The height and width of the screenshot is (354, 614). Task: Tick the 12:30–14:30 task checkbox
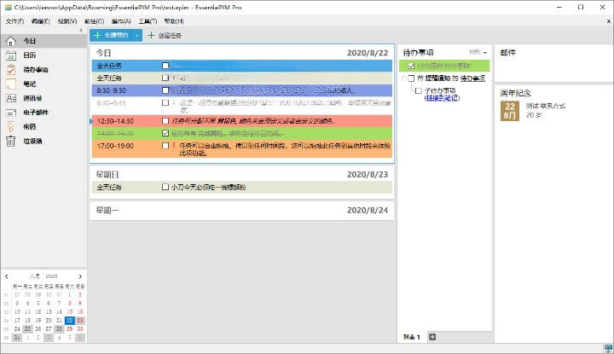pyautogui.click(x=165, y=121)
